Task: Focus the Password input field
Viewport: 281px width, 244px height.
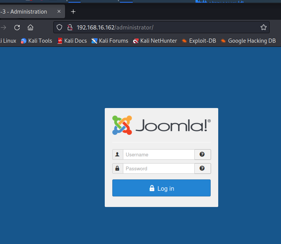Action: click(159, 168)
